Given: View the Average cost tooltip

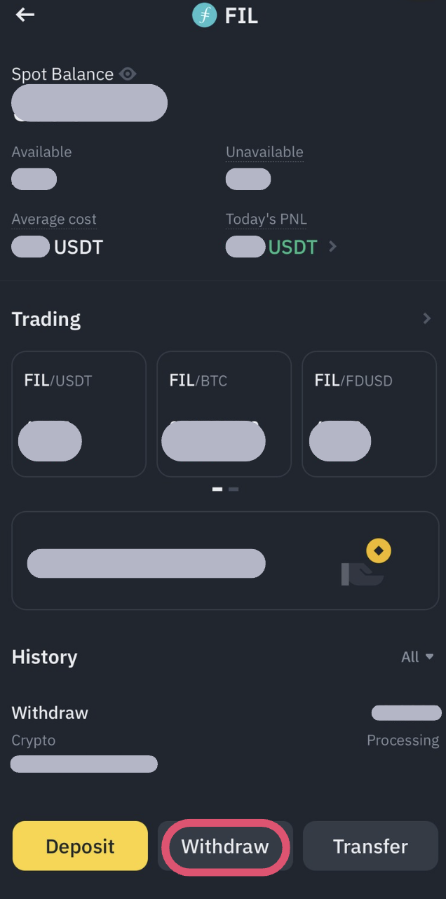Looking at the screenshot, I should [53, 219].
